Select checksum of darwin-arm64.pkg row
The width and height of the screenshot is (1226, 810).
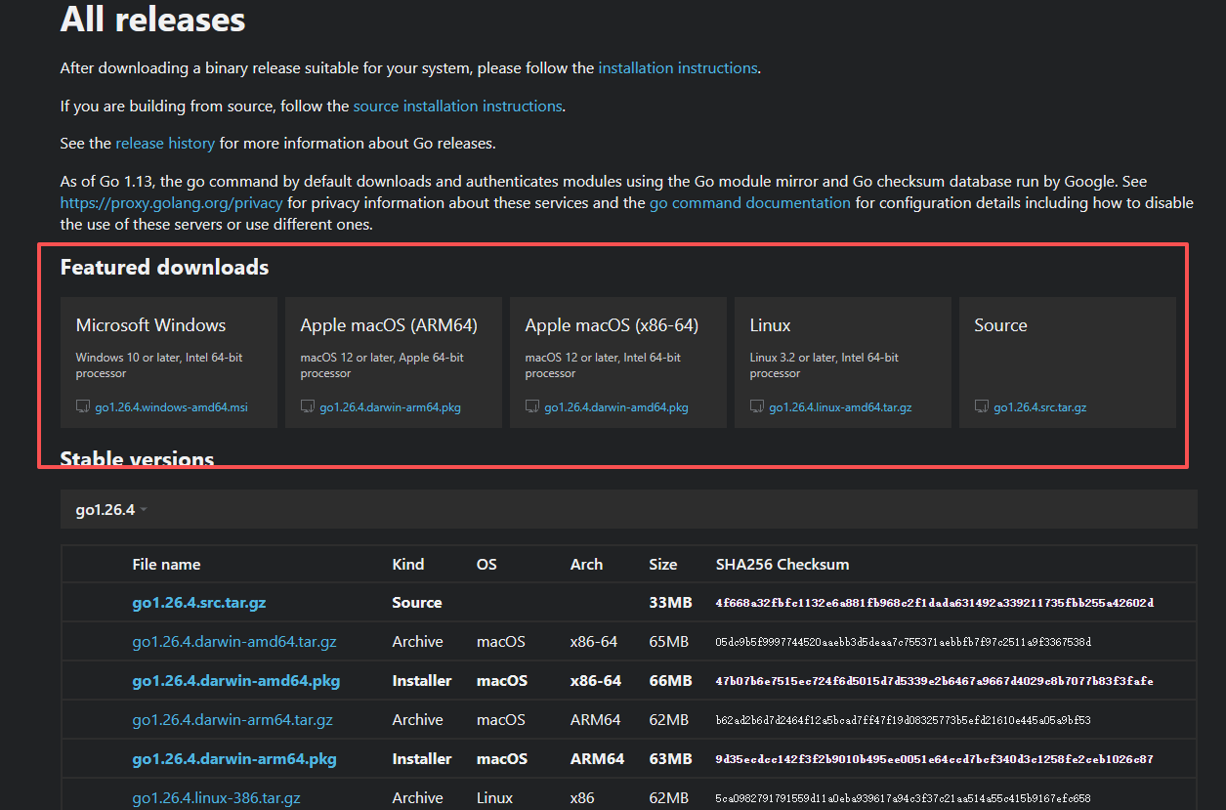click(x=934, y=759)
